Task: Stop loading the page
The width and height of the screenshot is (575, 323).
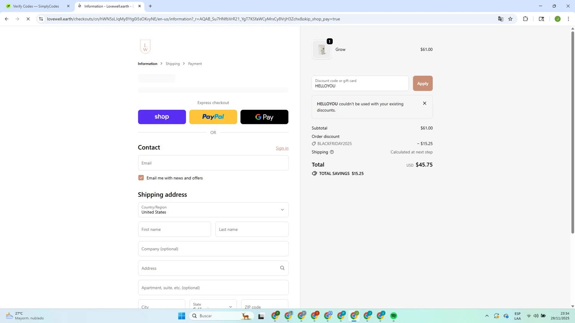Action: pyautogui.click(x=28, y=19)
